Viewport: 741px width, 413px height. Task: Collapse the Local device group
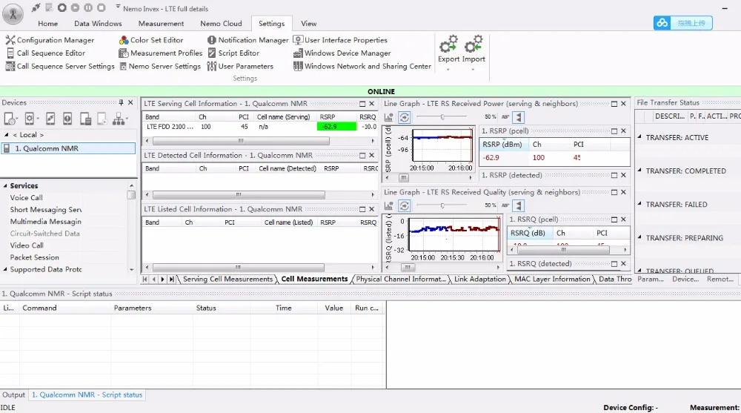coord(6,135)
